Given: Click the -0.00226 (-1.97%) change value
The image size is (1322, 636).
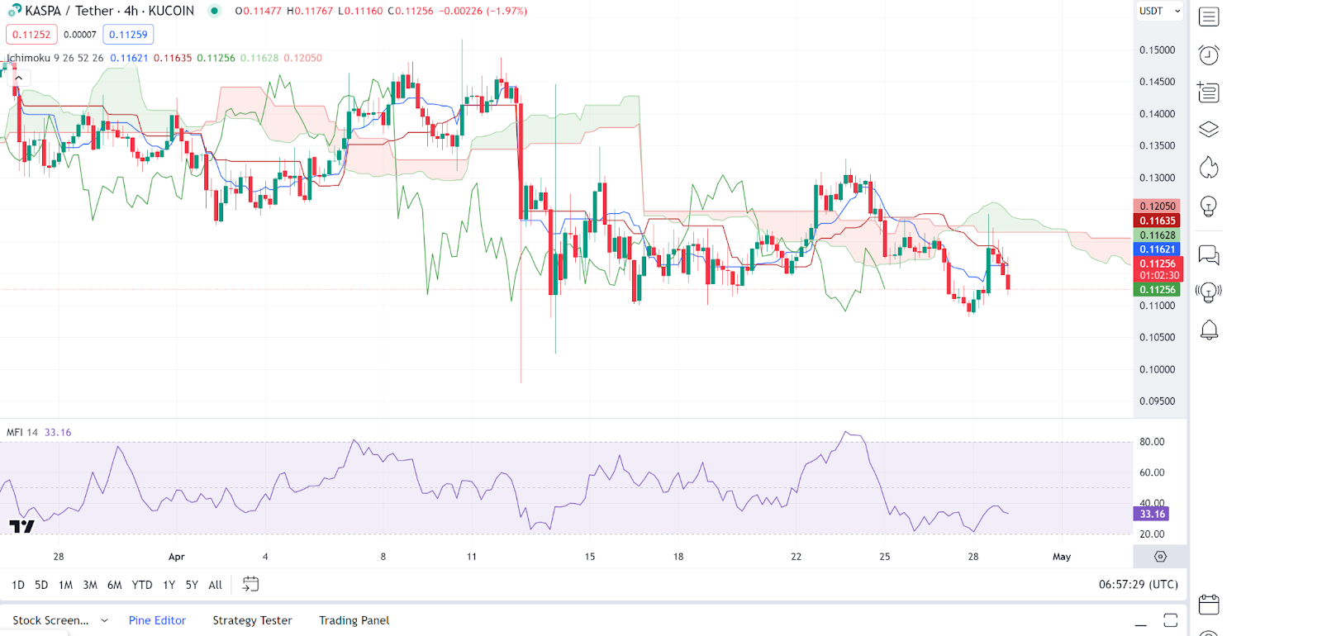Looking at the screenshot, I should [483, 11].
